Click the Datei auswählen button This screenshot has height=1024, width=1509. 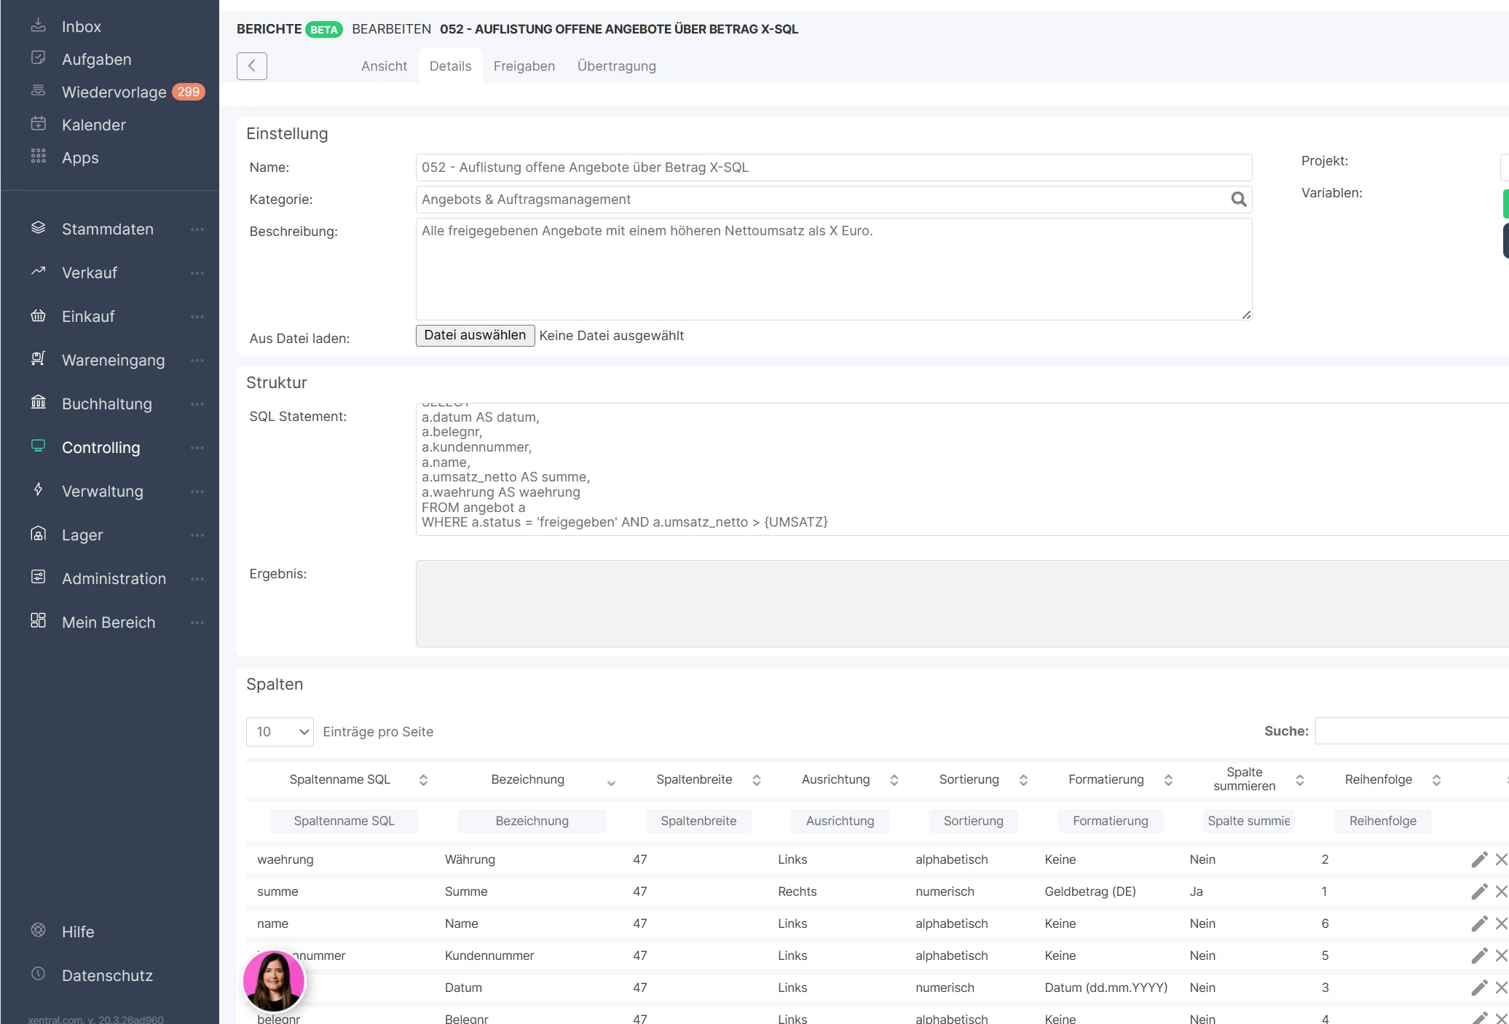point(475,336)
